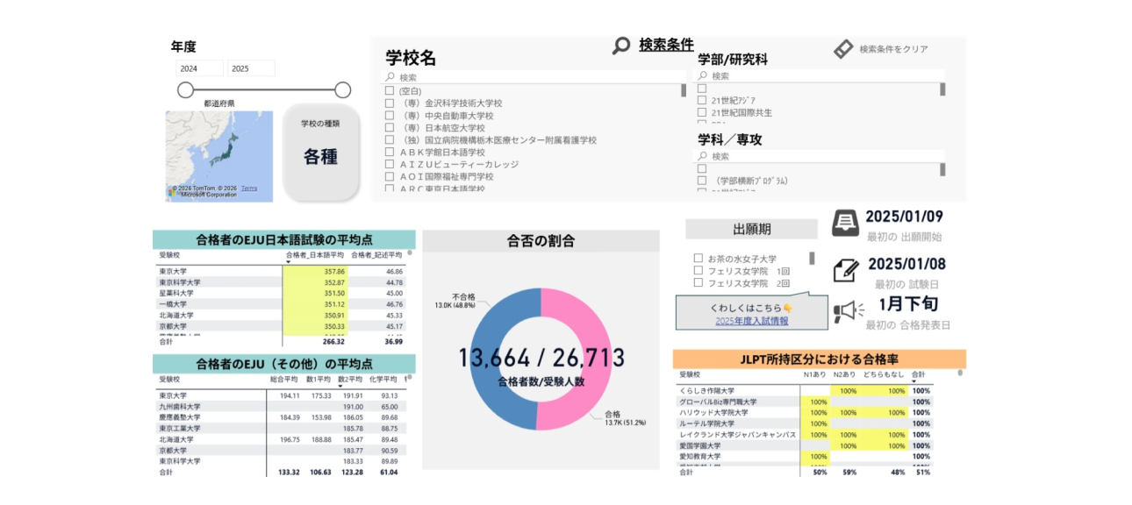Check (専)金沢科学技術大学校 in school list
Viewport: 1132px width, 505px height.
click(x=389, y=103)
